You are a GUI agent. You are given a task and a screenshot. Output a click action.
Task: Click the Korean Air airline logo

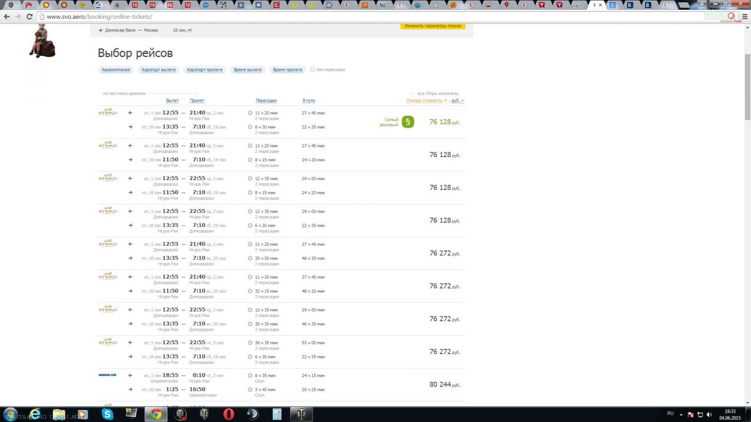coord(107,375)
